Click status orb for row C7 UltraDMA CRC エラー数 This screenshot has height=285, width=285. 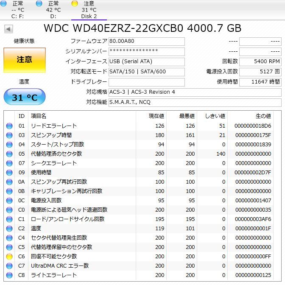click(x=9, y=266)
